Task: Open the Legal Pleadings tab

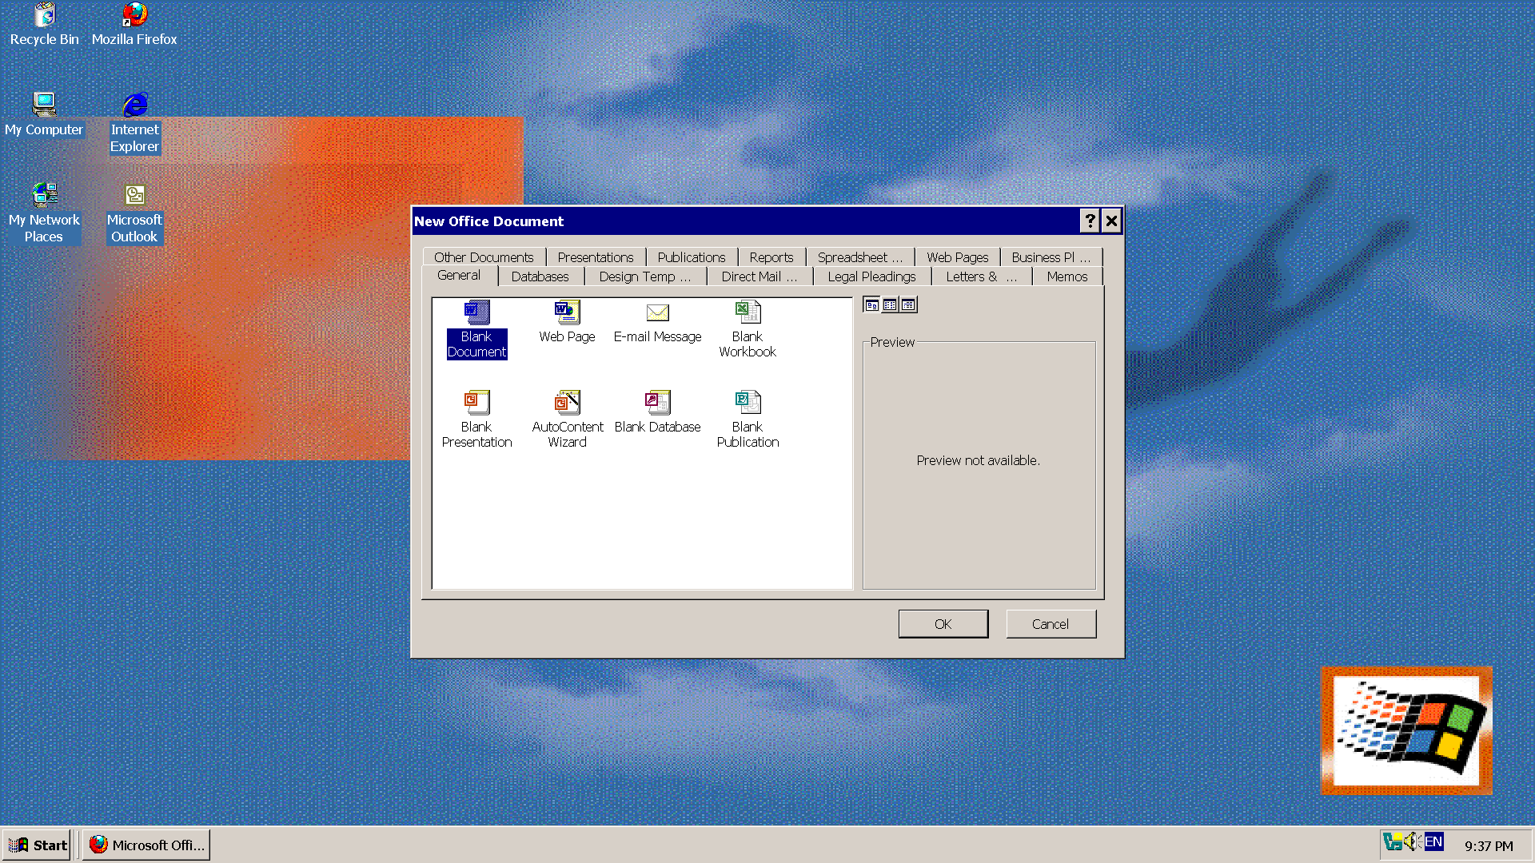Action: [871, 276]
